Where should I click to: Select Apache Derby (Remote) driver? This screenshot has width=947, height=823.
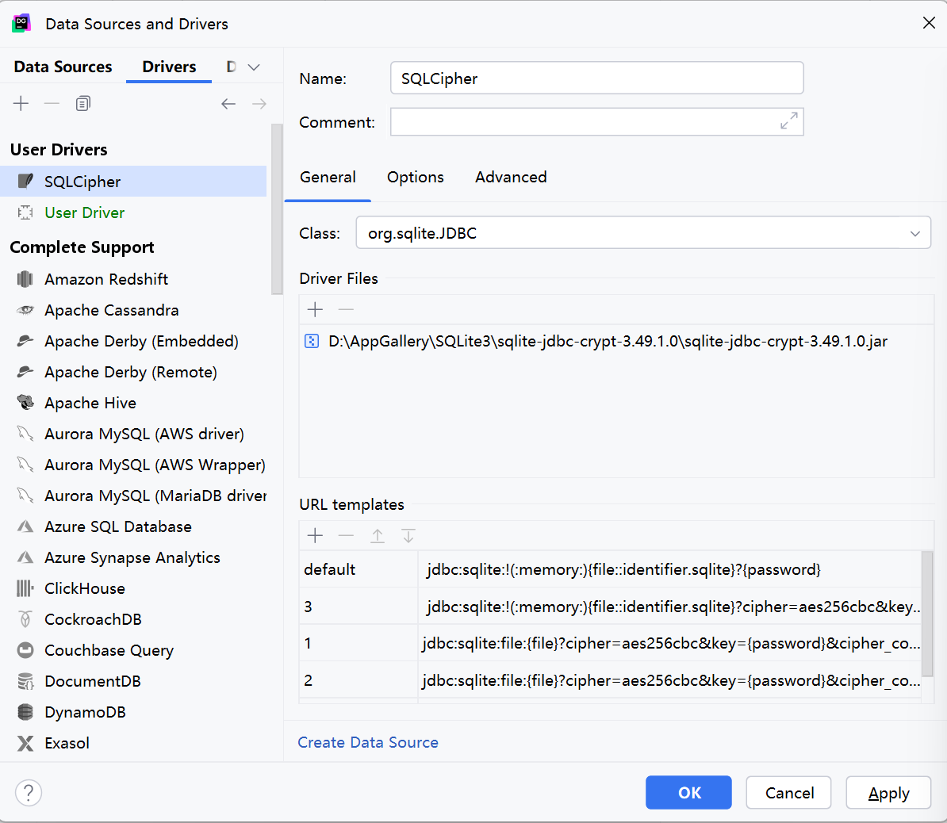[133, 372]
